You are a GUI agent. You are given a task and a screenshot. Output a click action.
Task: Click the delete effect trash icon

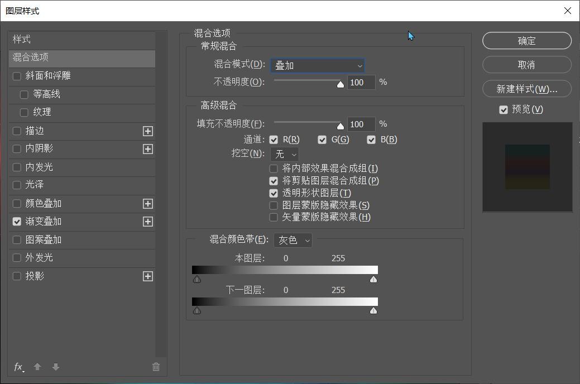[x=156, y=367]
